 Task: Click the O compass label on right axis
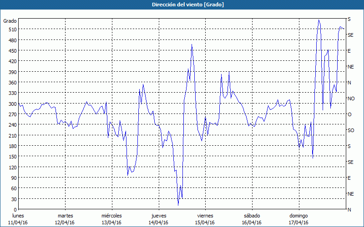[x=349, y=114]
